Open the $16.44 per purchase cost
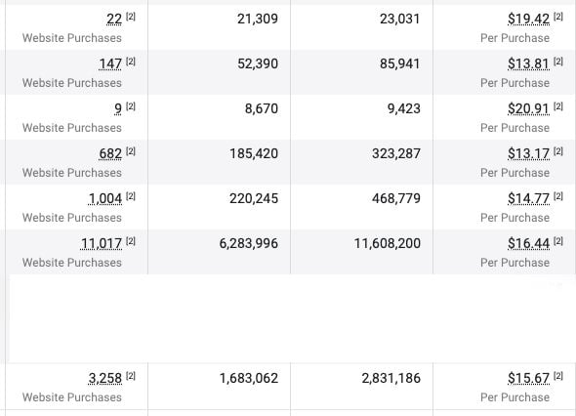 (528, 244)
